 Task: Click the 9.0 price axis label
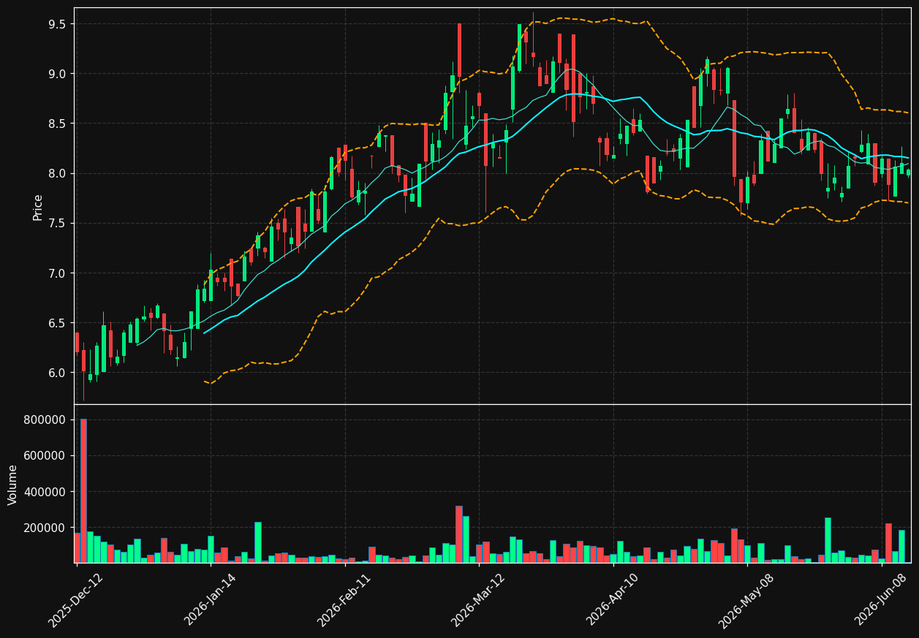pos(58,74)
